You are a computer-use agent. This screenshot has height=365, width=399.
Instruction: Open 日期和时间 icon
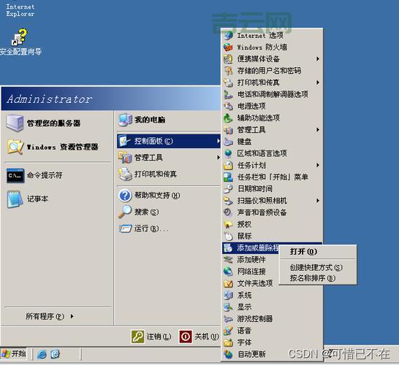tap(228, 188)
